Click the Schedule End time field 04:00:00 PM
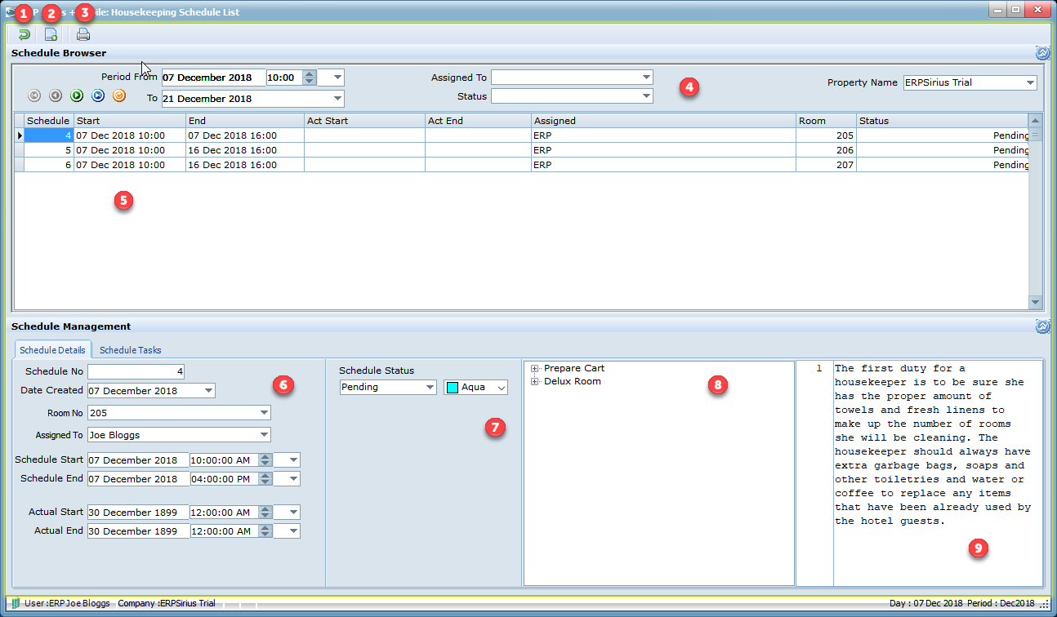 coord(224,478)
